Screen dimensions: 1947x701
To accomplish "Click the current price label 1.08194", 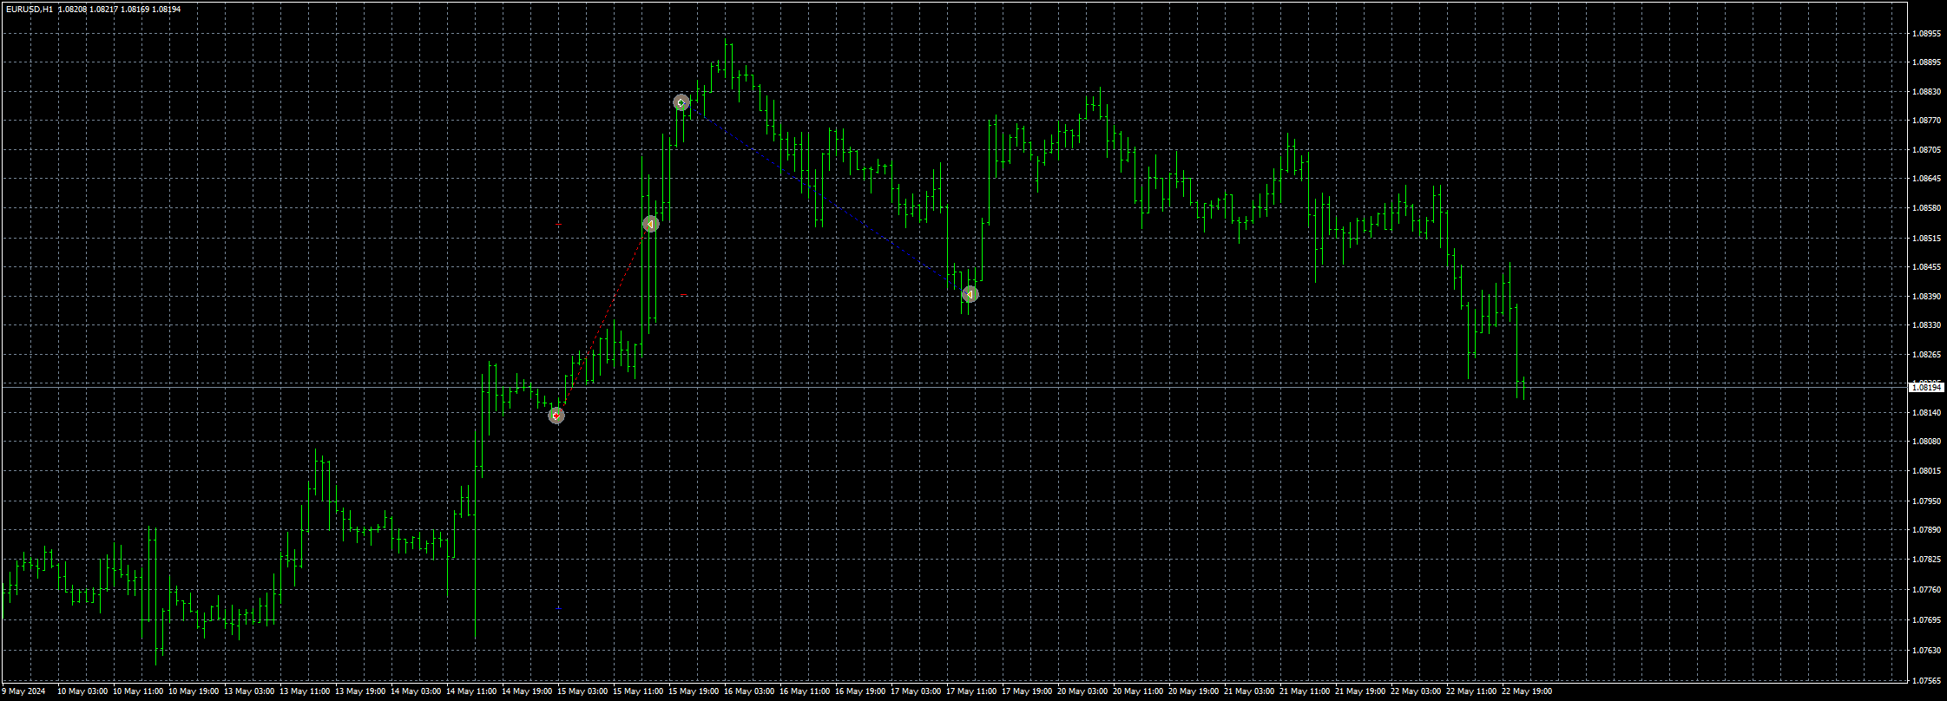I will point(1924,388).
